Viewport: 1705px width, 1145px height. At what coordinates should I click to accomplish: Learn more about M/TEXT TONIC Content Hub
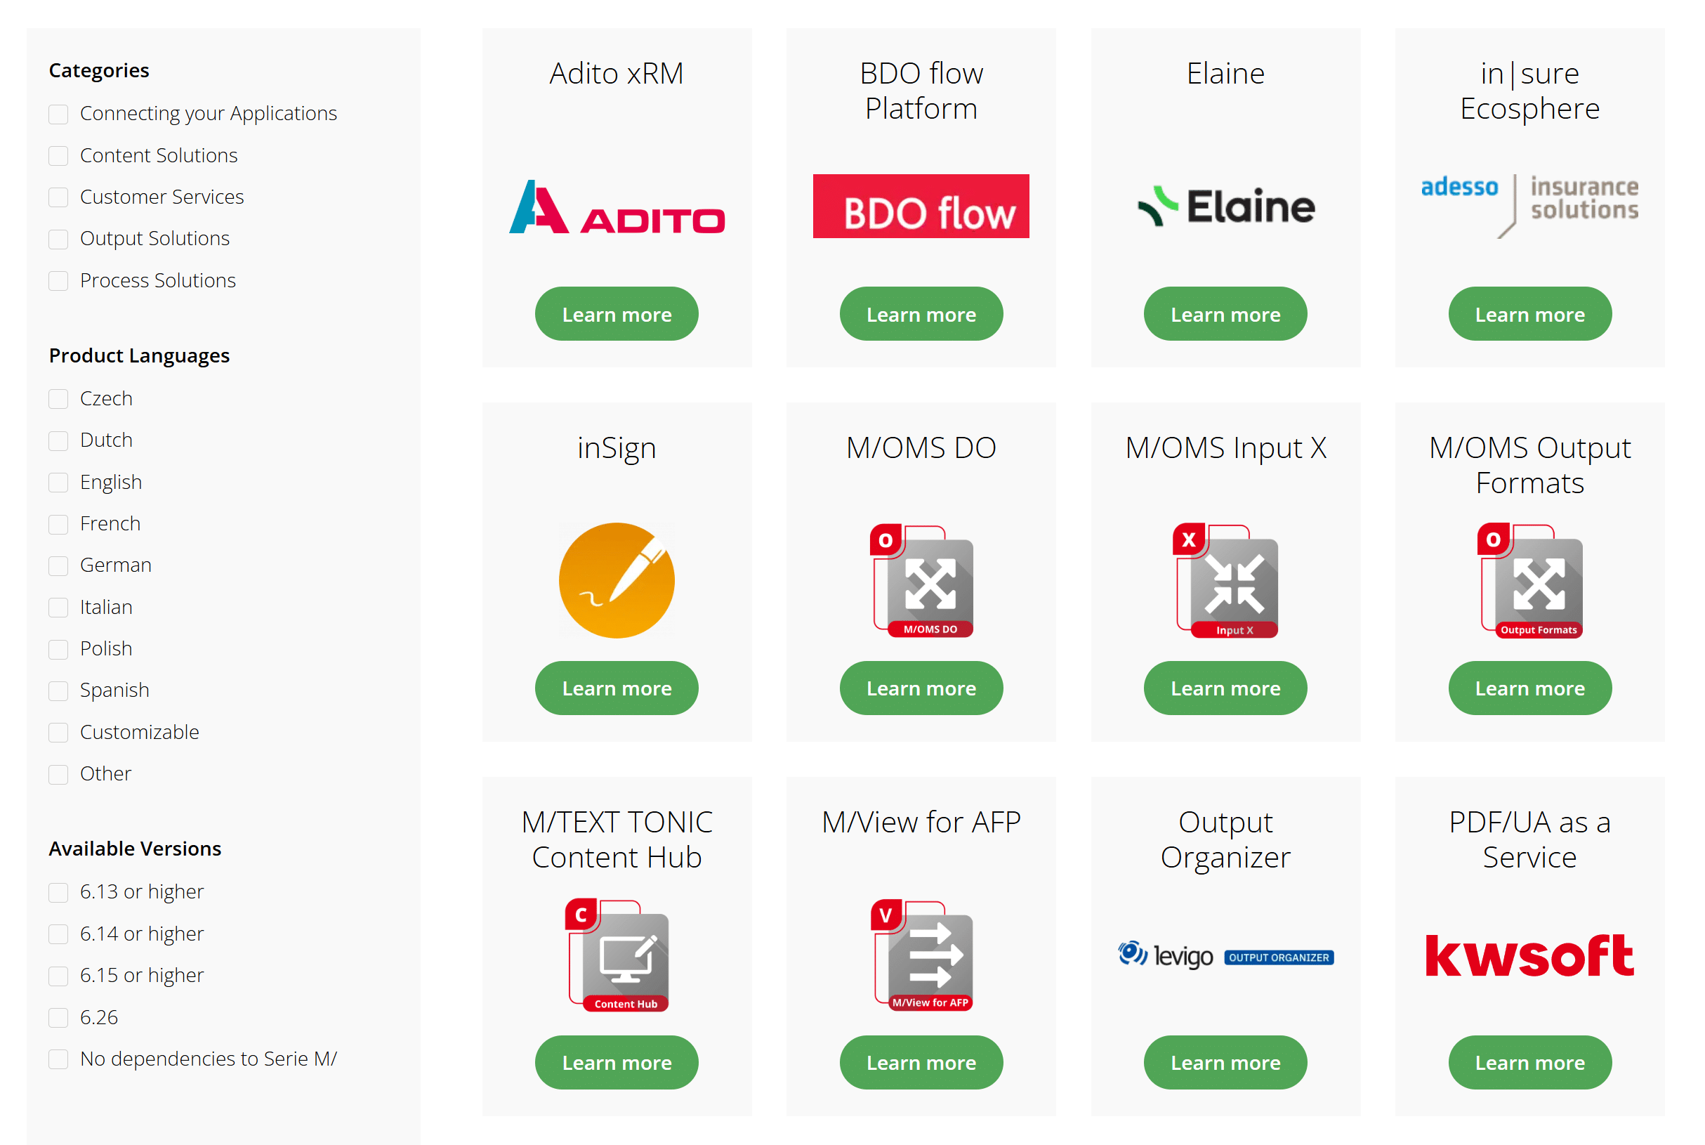[x=617, y=1063]
